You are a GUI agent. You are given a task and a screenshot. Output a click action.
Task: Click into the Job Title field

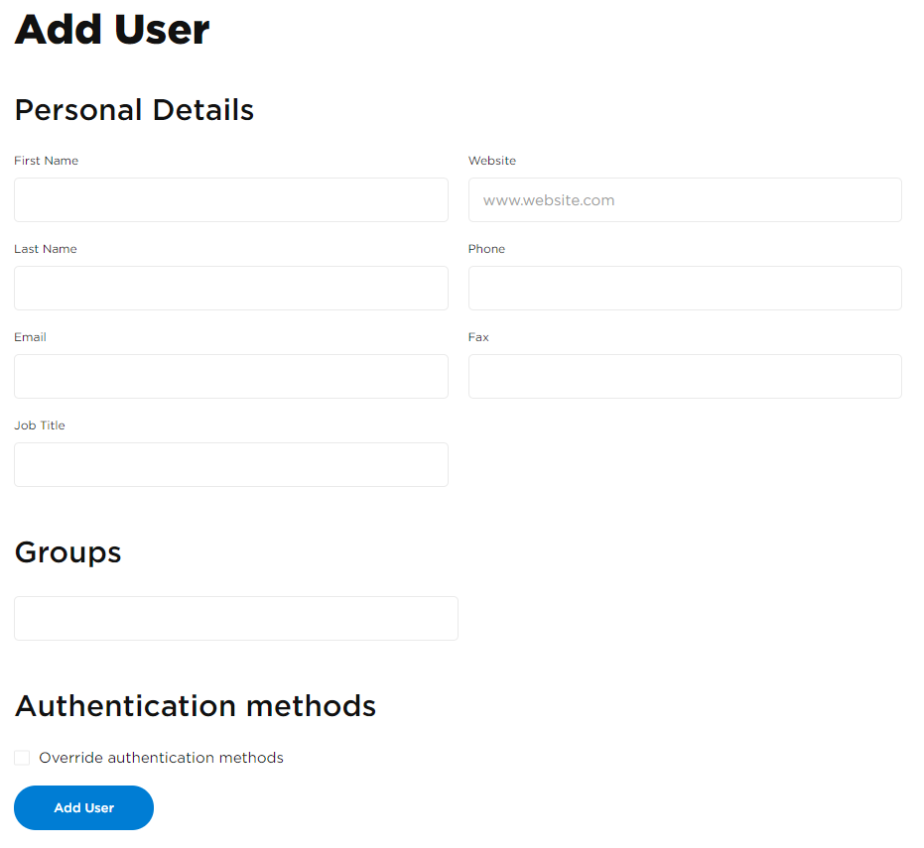(x=230, y=464)
